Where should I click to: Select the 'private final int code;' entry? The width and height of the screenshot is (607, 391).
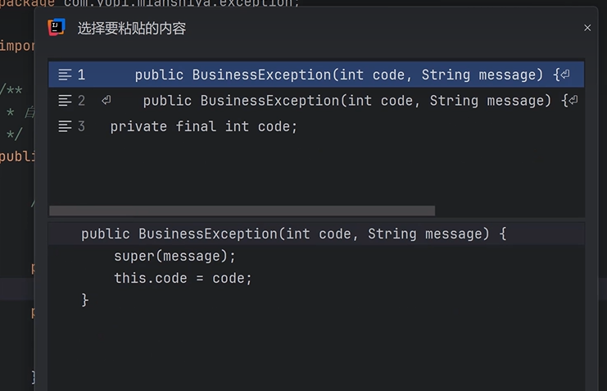(203, 126)
